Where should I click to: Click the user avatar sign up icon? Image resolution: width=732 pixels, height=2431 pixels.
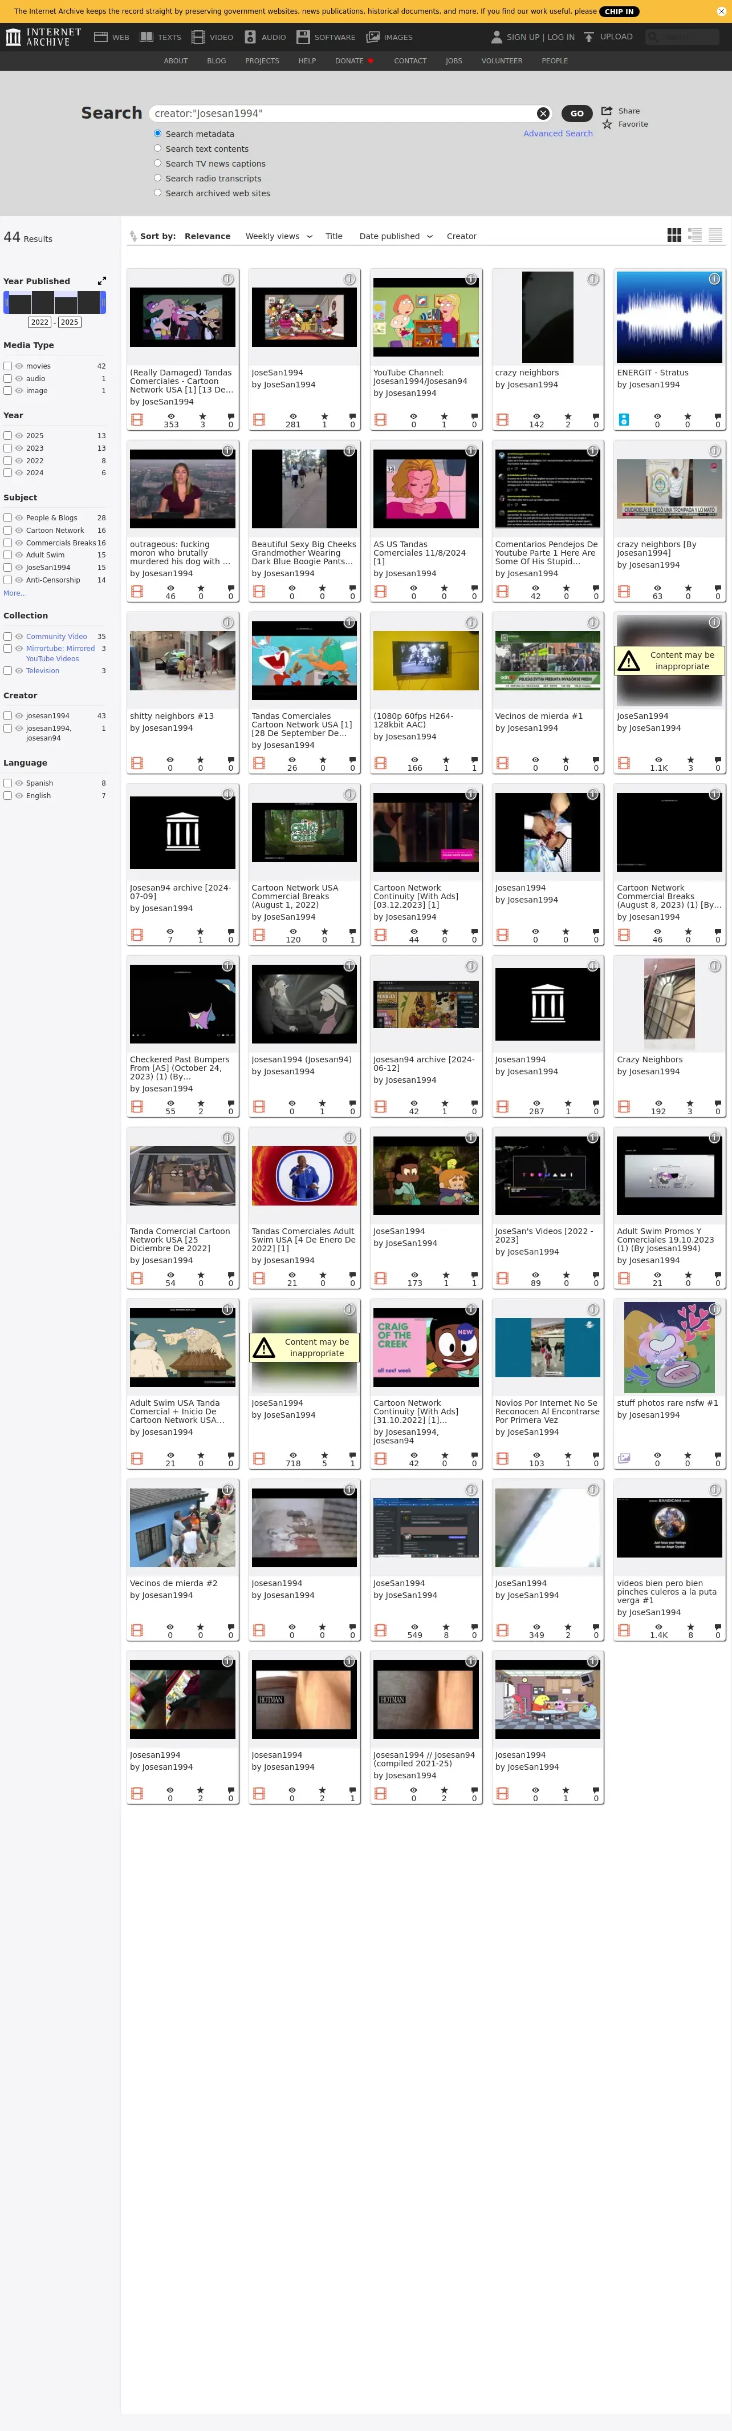click(x=496, y=37)
